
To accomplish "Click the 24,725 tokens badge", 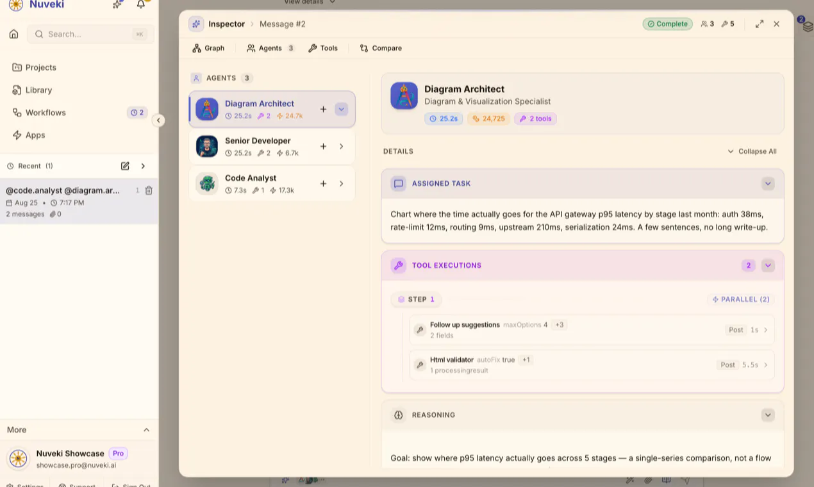I will [x=488, y=119].
